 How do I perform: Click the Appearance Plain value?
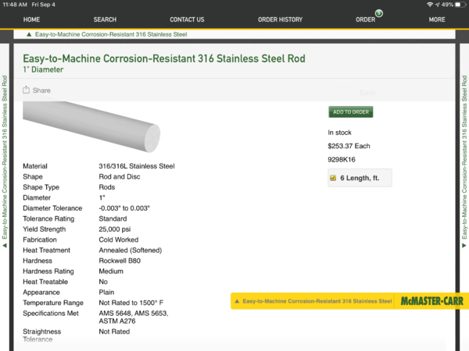(x=106, y=292)
